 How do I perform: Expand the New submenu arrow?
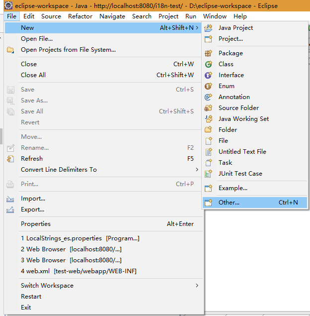[x=197, y=27]
